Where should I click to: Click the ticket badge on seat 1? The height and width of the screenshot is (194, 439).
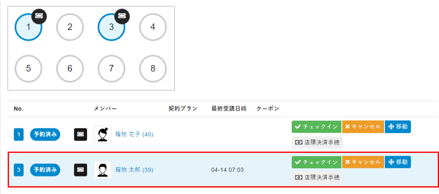[x=39, y=16]
